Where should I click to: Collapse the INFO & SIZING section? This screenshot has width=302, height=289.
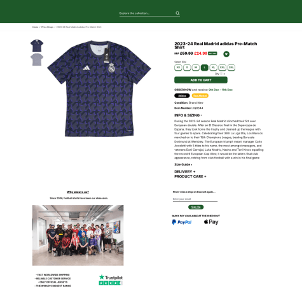pyautogui.click(x=188, y=115)
